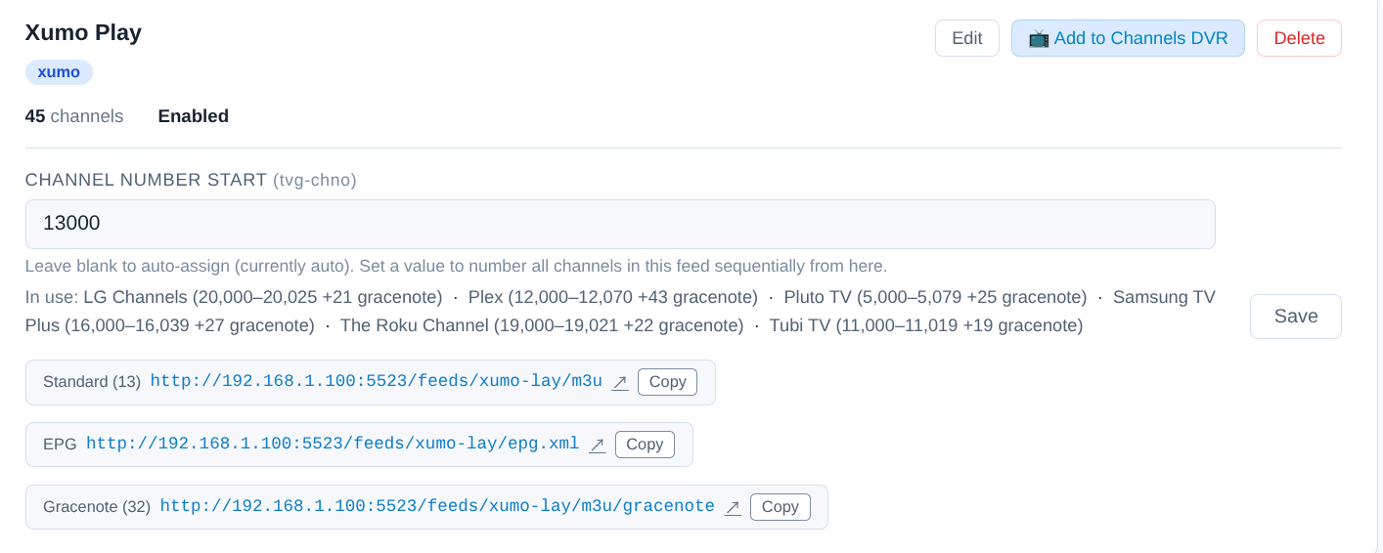Screen dimensions: 1383x553
Task: Click the 45 channels count
Action: click(74, 116)
